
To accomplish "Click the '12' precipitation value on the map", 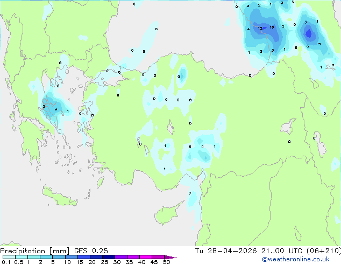I will pyautogui.click(x=260, y=29).
